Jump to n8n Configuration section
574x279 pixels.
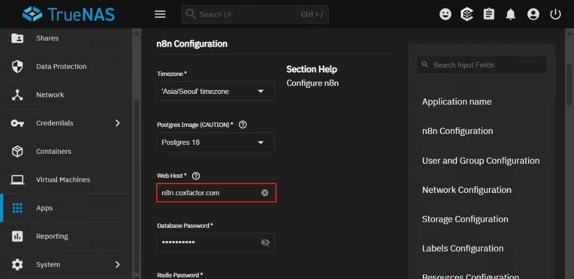click(x=457, y=131)
